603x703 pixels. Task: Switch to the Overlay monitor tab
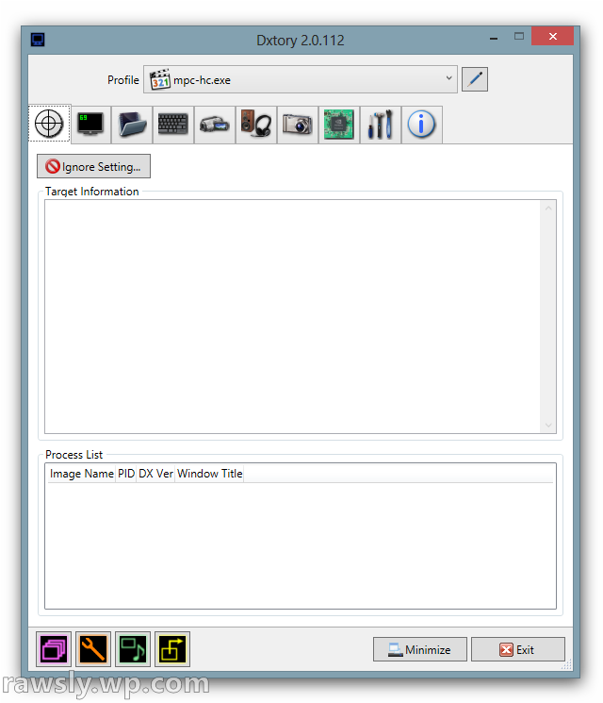pyautogui.click(x=91, y=125)
